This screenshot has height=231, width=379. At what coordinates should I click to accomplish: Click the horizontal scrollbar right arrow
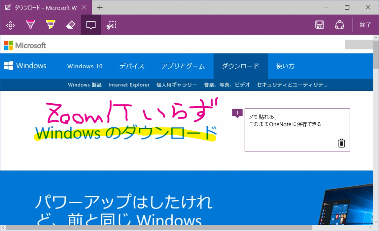(370, 228)
